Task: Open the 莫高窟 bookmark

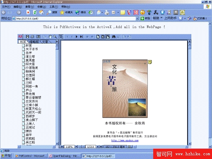Action: (30, 60)
